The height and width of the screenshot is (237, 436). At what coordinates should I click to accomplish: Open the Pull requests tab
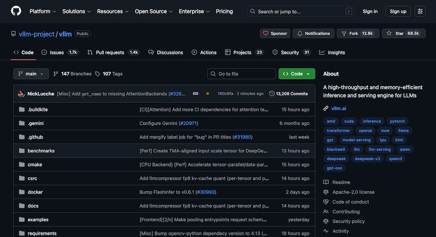coord(110,52)
